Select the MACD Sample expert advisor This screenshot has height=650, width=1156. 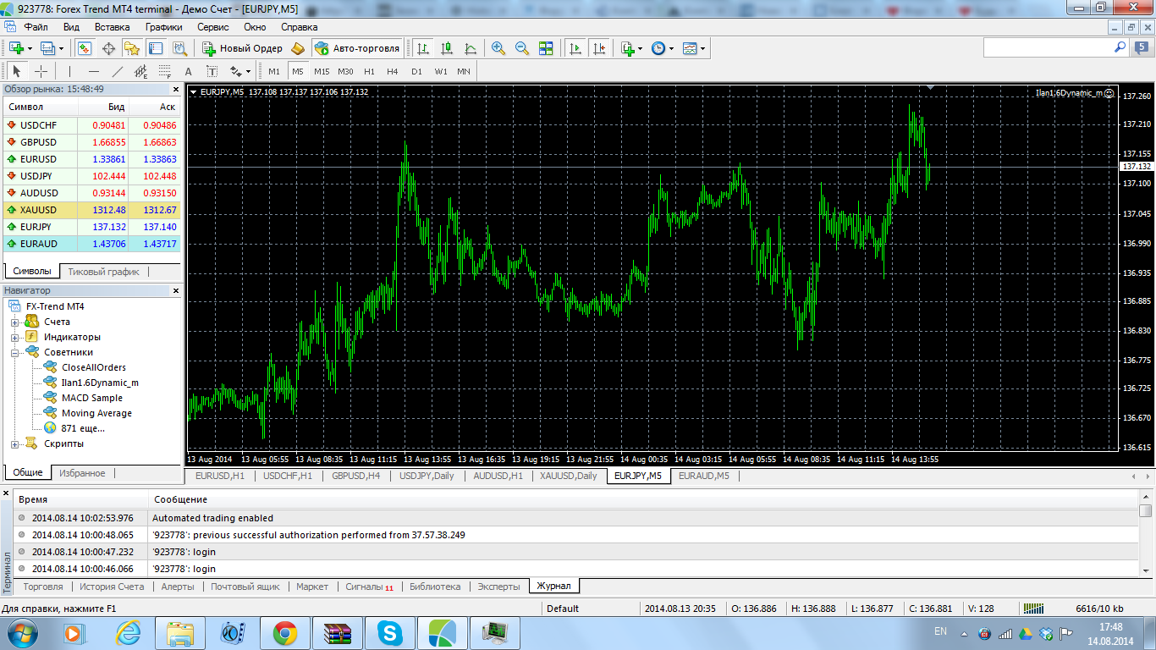(92, 398)
